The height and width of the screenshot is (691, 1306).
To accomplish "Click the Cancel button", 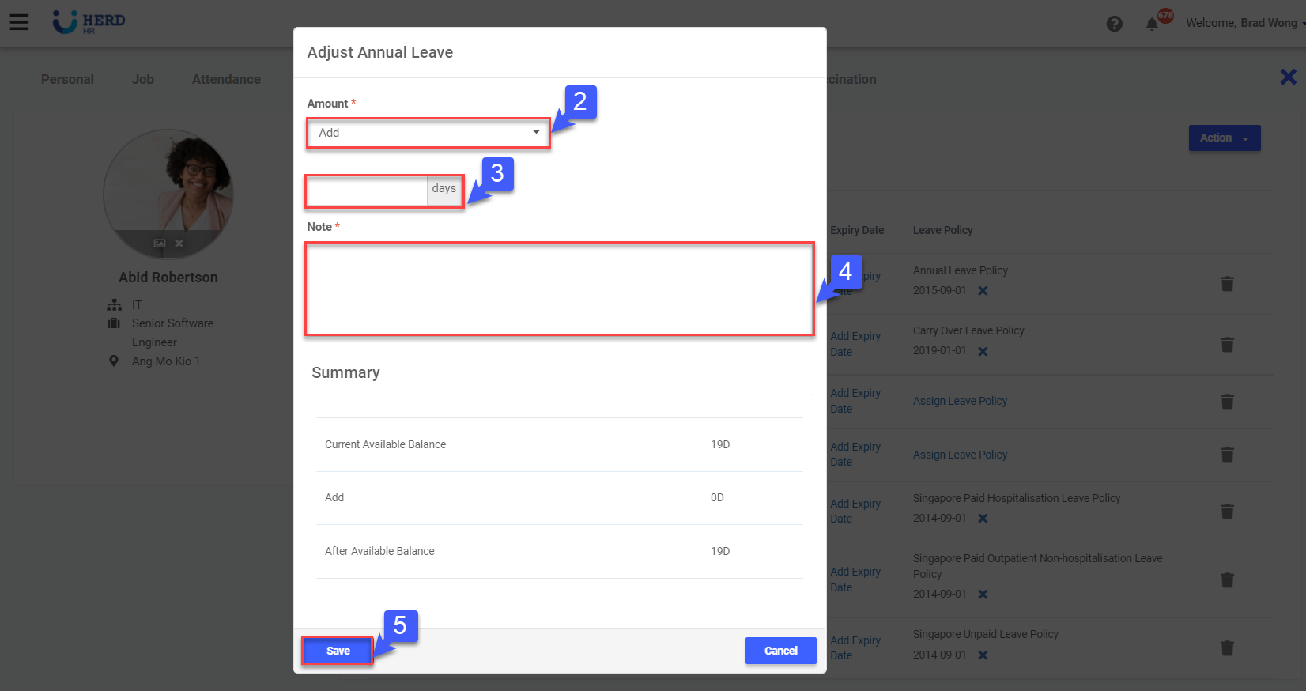I will click(780, 651).
